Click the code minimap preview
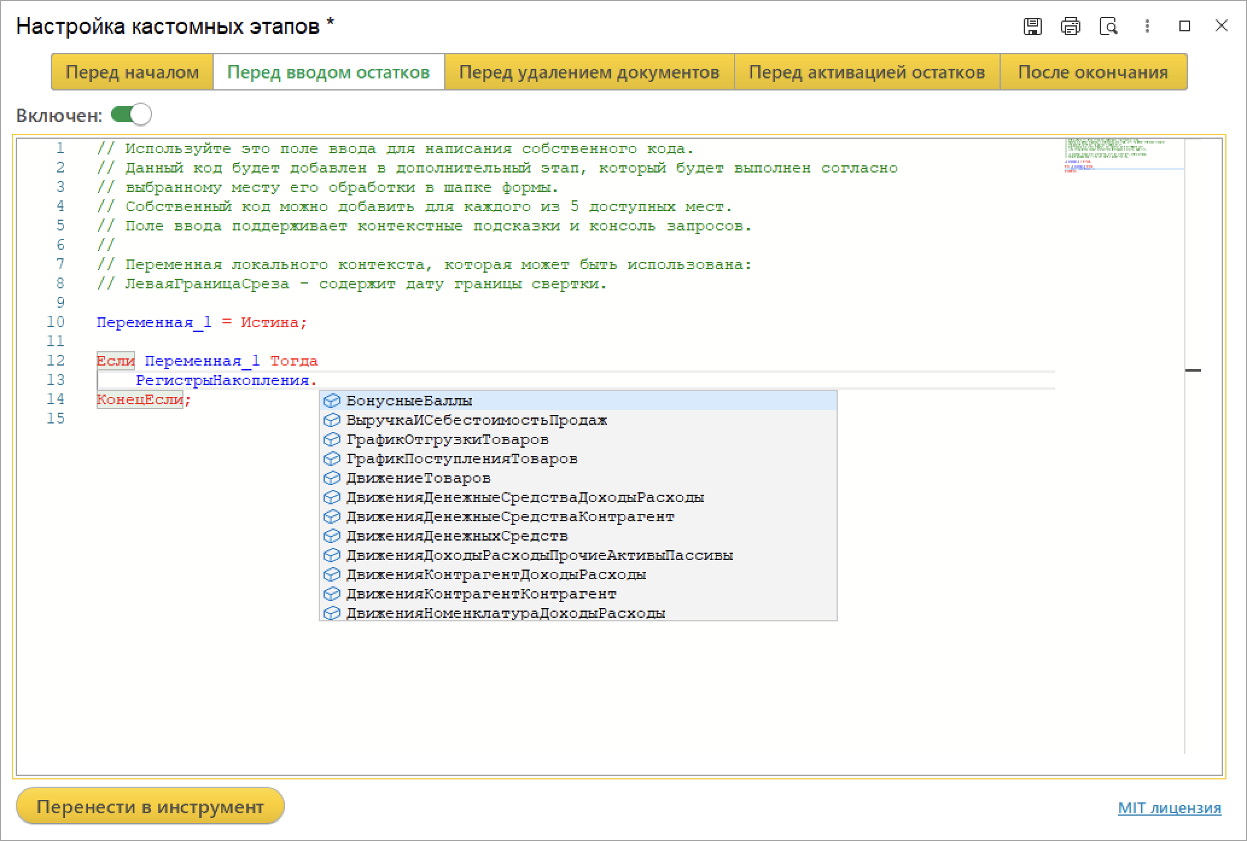Image resolution: width=1247 pixels, height=841 pixels. click(x=1123, y=156)
